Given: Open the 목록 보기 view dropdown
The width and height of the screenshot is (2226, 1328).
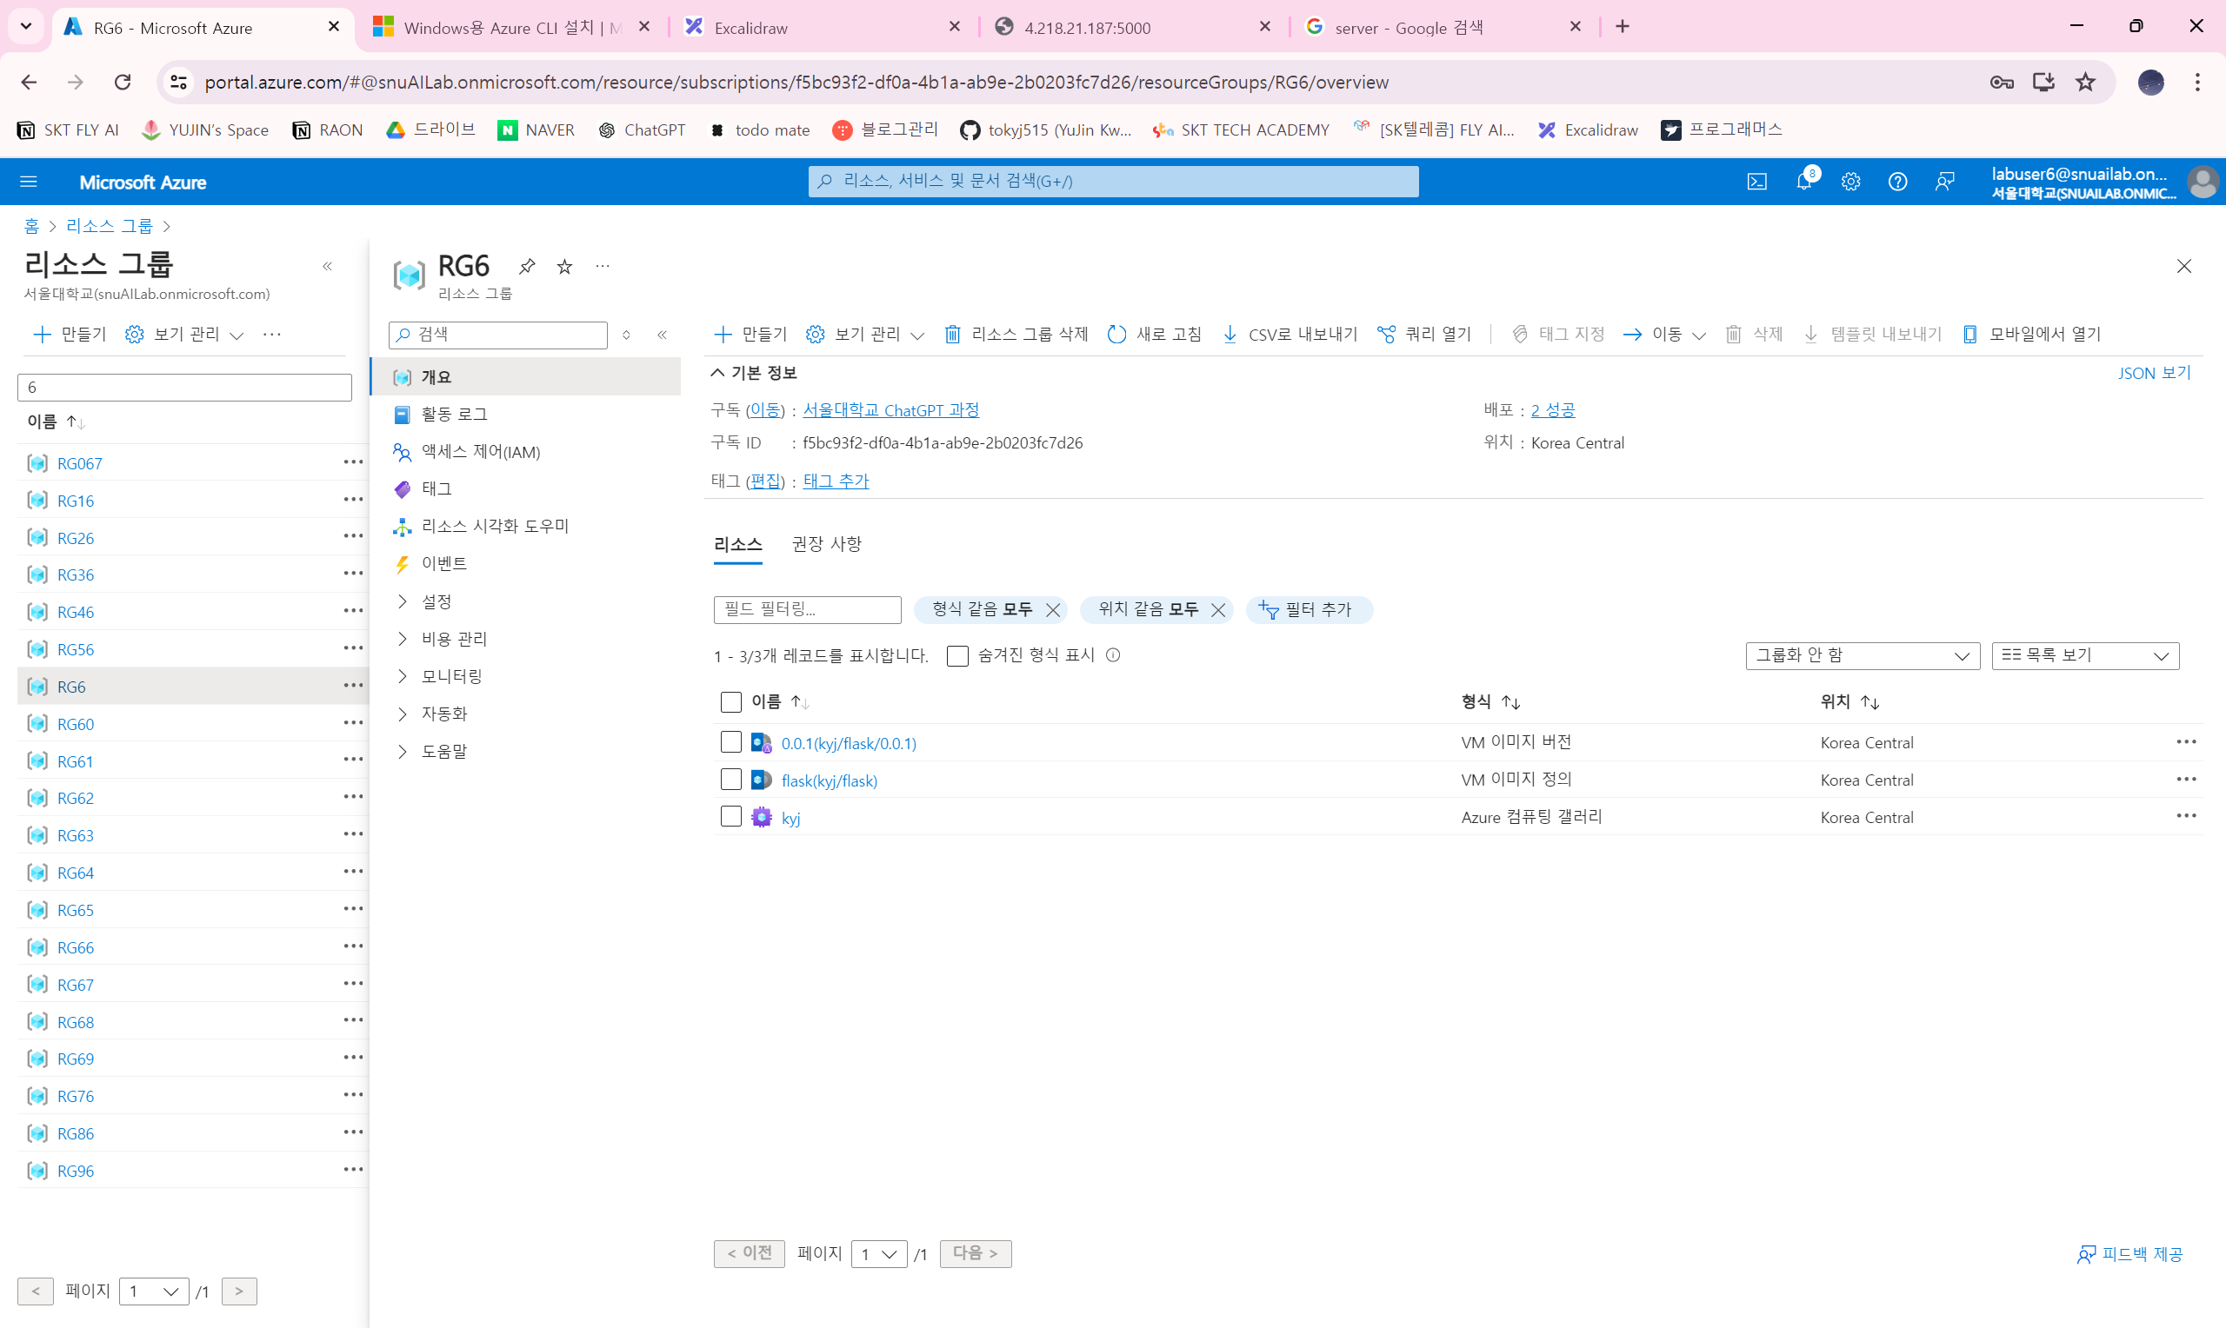Looking at the screenshot, I should (2083, 655).
